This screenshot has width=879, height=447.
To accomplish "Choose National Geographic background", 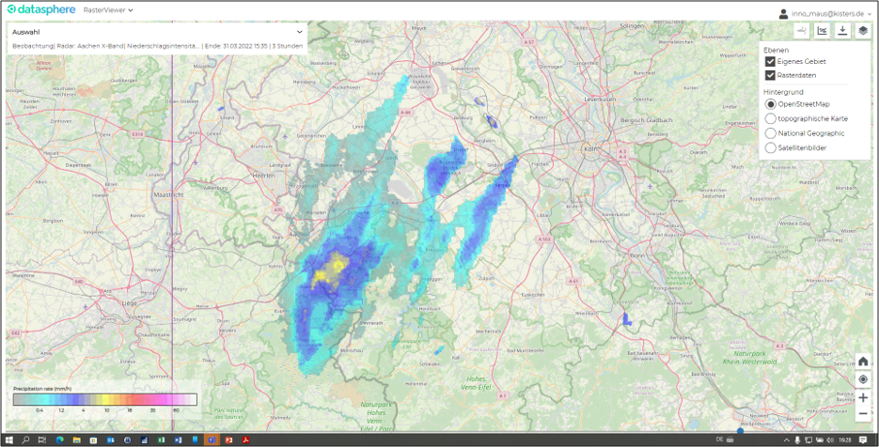I will (771, 133).
